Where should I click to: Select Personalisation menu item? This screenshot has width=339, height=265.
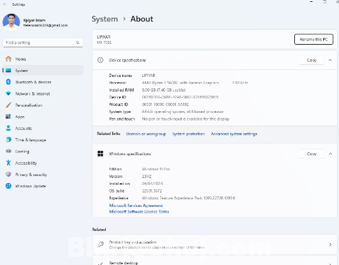43,105
